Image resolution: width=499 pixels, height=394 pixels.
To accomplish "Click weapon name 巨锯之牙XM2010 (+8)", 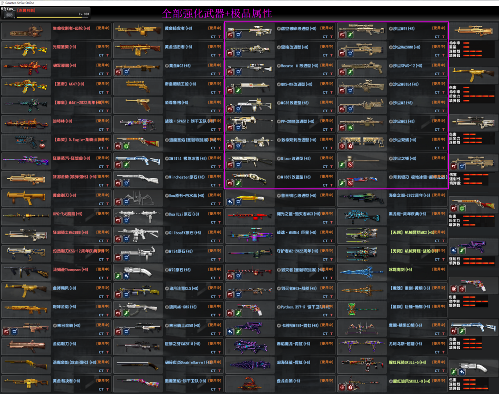I will pos(183,344).
